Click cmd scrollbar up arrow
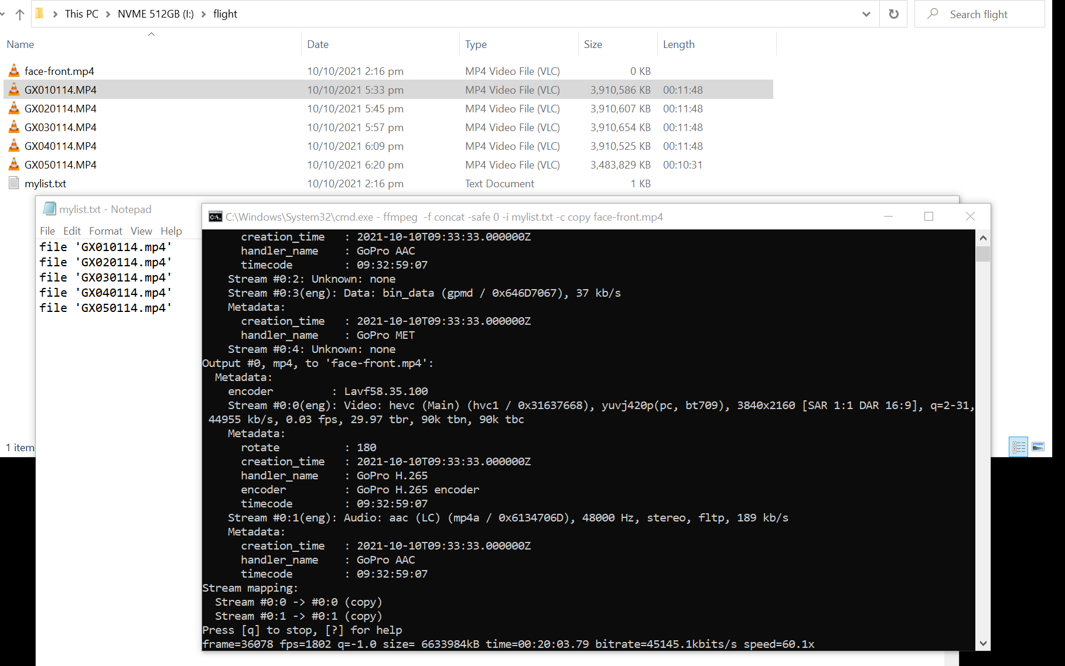1065x666 pixels. 983,238
